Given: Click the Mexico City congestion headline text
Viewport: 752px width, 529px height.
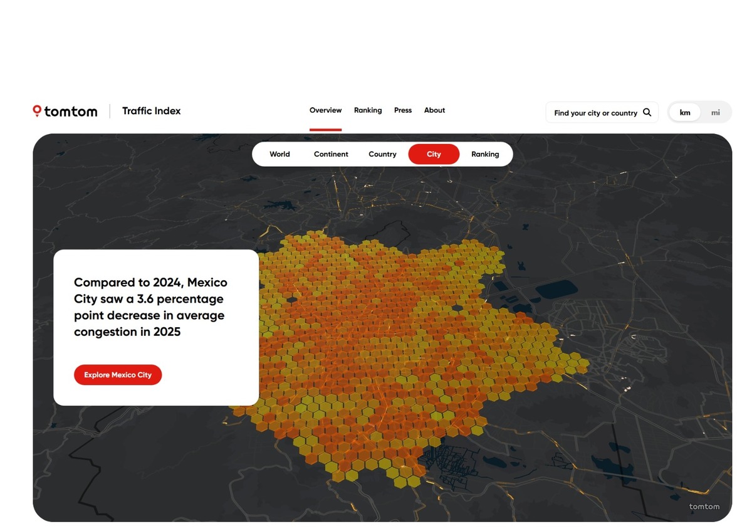Looking at the screenshot, I should pyautogui.click(x=150, y=307).
